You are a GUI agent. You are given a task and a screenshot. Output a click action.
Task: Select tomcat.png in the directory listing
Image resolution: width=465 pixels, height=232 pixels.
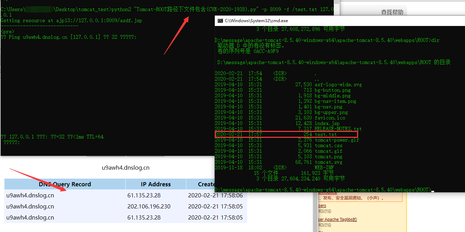(x=329, y=157)
